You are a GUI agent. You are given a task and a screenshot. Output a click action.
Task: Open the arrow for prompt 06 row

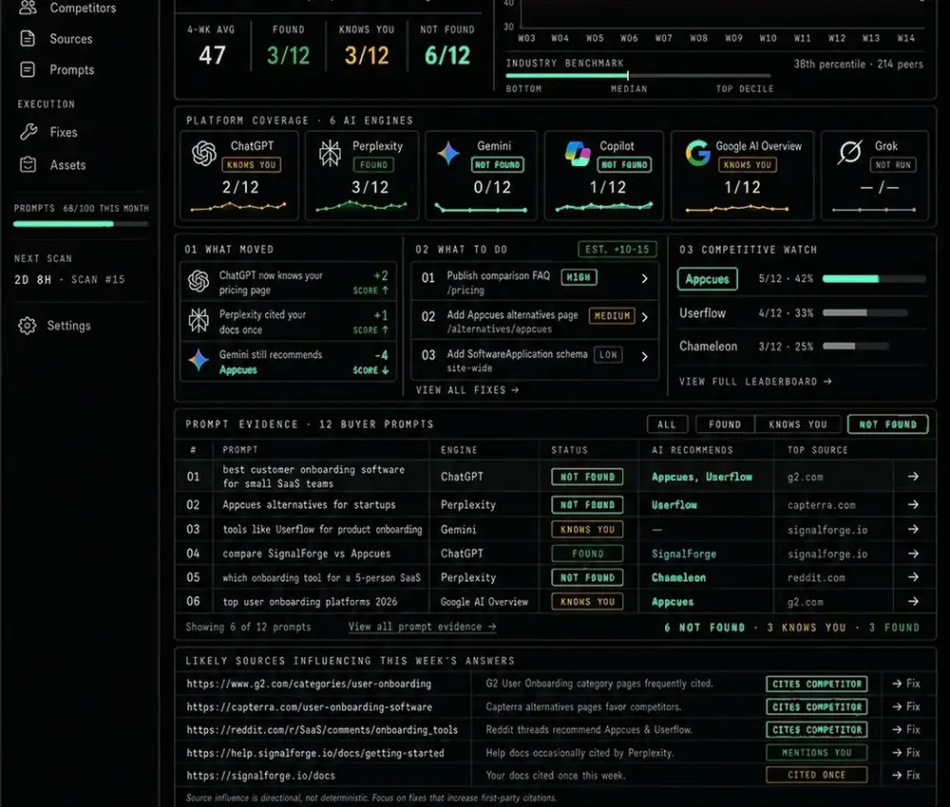click(x=913, y=601)
